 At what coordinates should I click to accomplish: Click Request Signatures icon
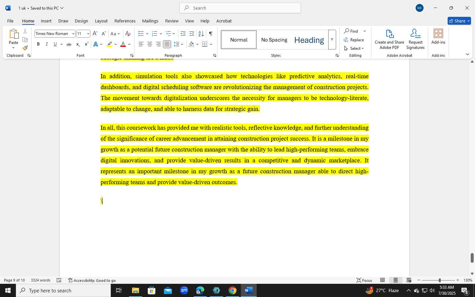click(x=415, y=39)
